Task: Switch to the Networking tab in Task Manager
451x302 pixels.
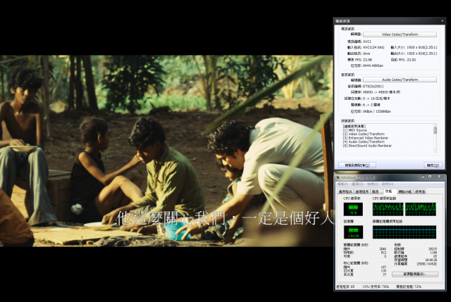Action: click(x=405, y=191)
